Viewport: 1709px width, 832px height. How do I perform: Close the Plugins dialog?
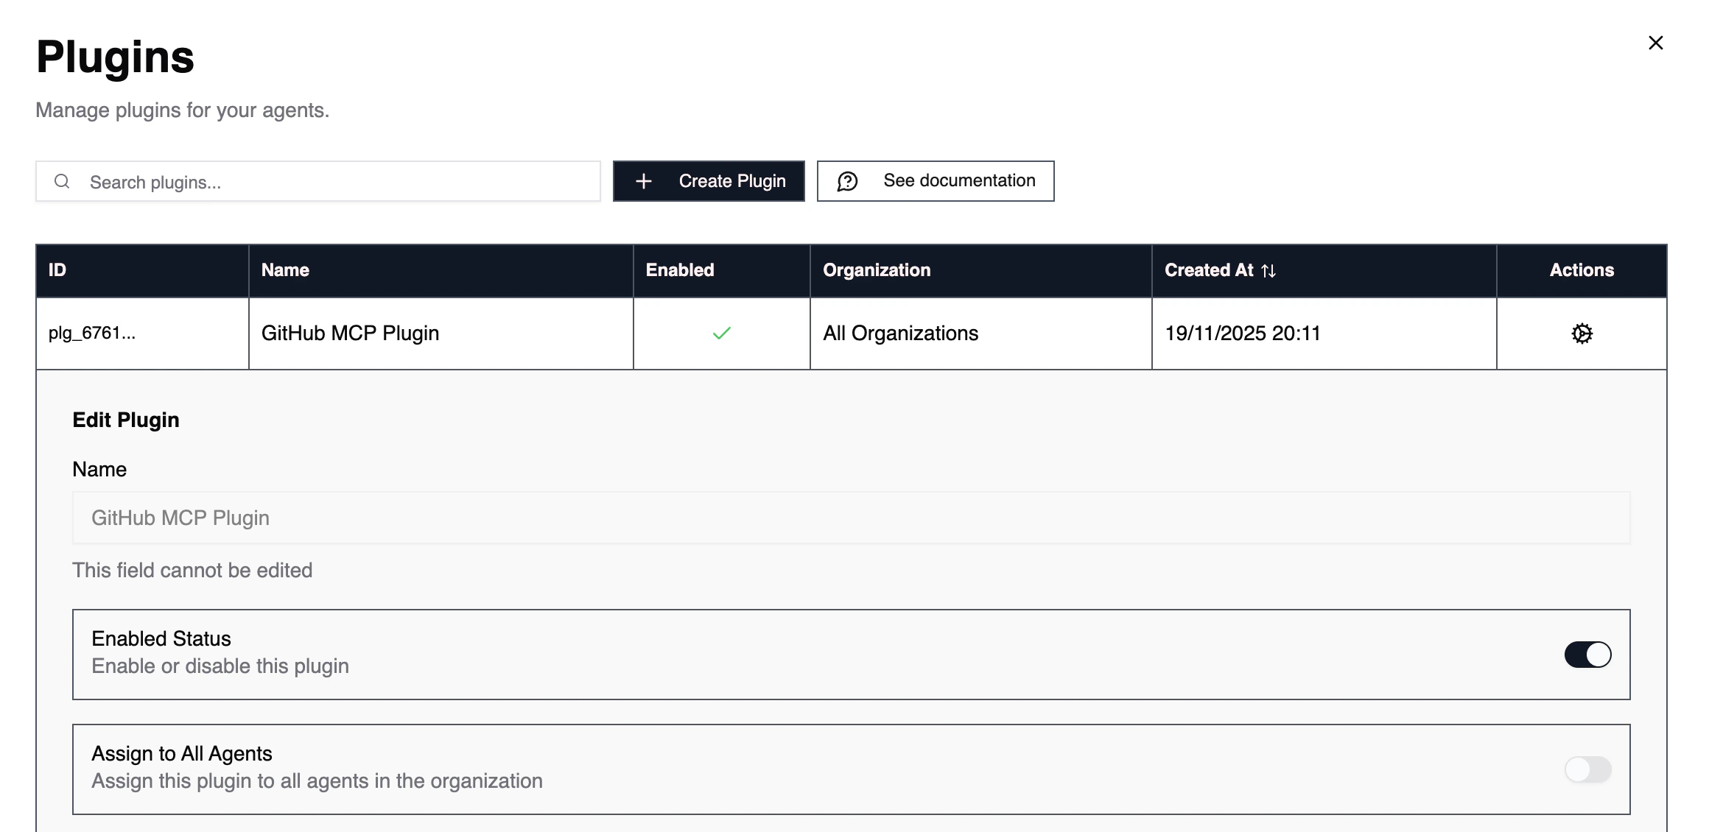click(1656, 43)
